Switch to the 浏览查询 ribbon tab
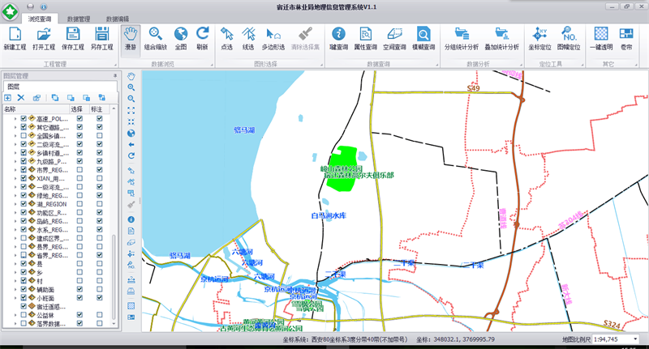 tap(40, 19)
